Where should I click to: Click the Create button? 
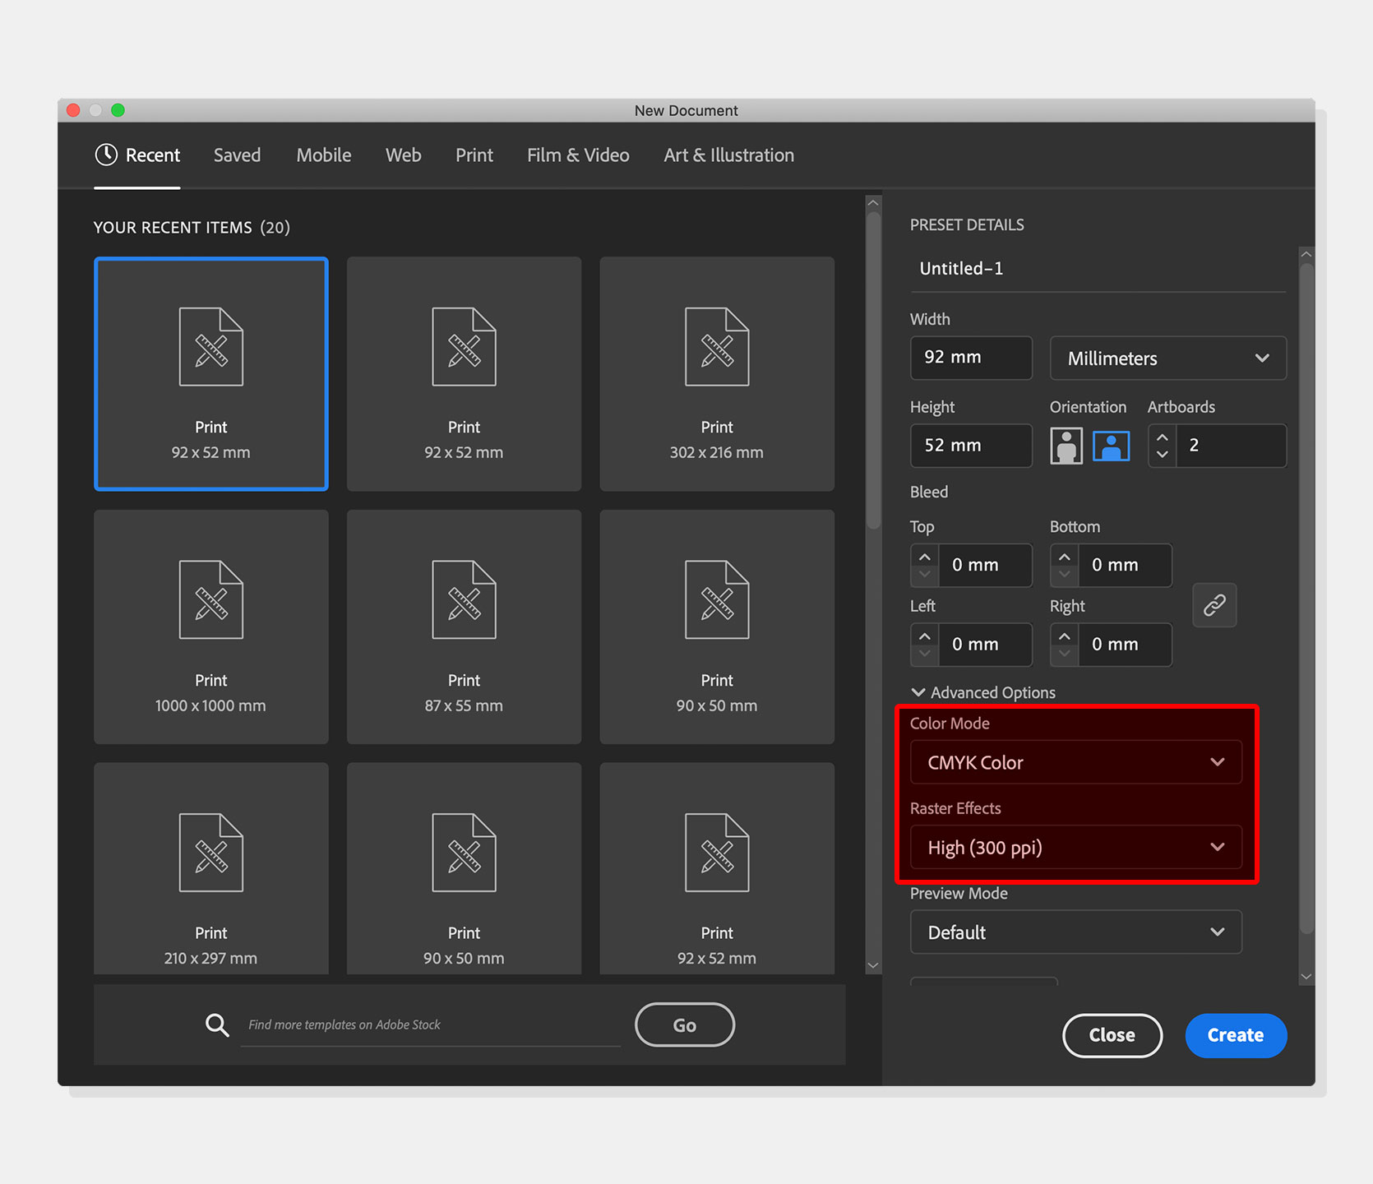(1236, 1035)
